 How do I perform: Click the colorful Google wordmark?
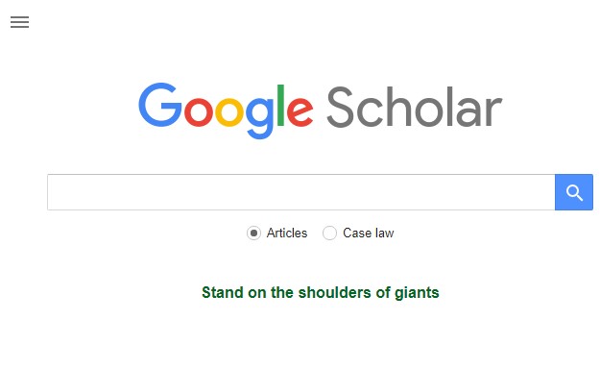pos(226,110)
